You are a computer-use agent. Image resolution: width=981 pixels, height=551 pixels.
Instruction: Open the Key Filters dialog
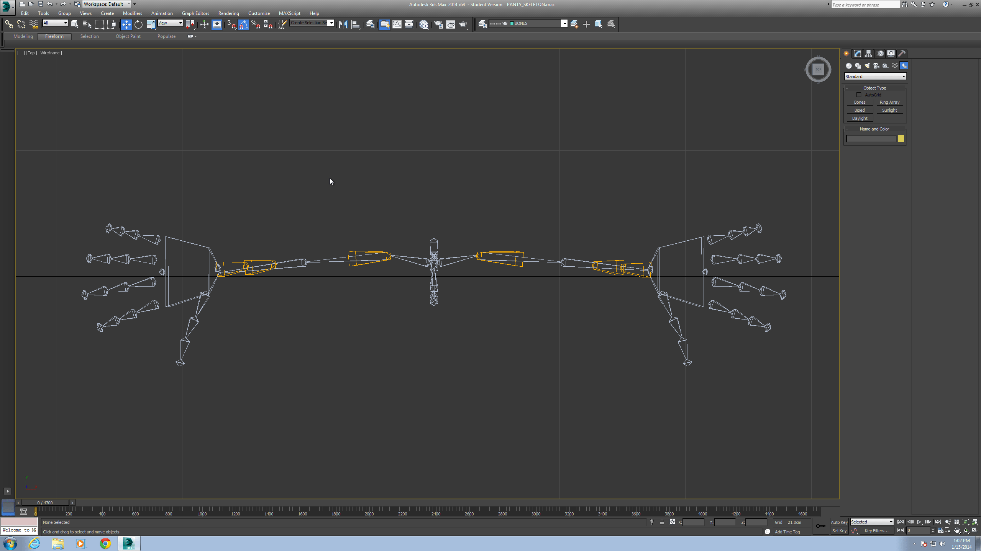pyautogui.click(x=876, y=531)
